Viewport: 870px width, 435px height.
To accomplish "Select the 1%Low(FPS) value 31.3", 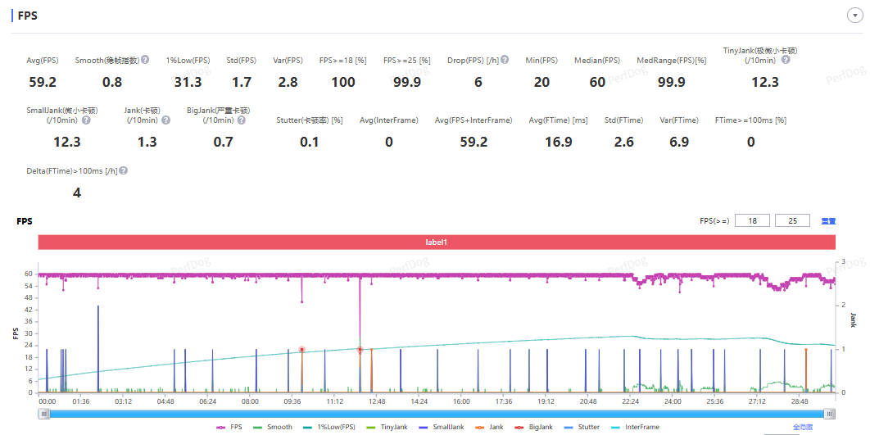I will pos(187,83).
